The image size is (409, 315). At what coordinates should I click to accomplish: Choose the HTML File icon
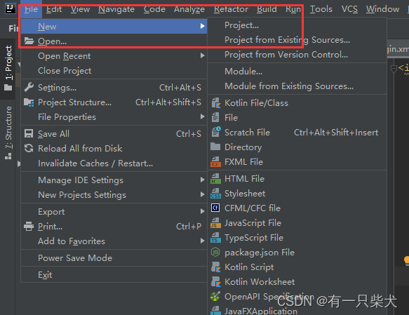point(215,179)
